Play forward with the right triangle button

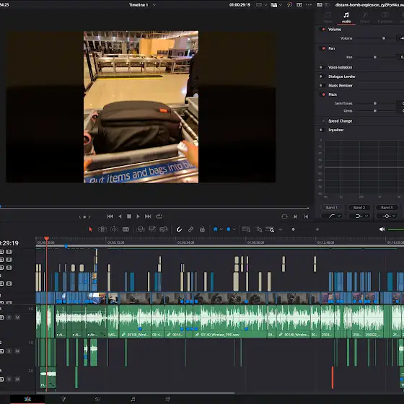point(138,216)
